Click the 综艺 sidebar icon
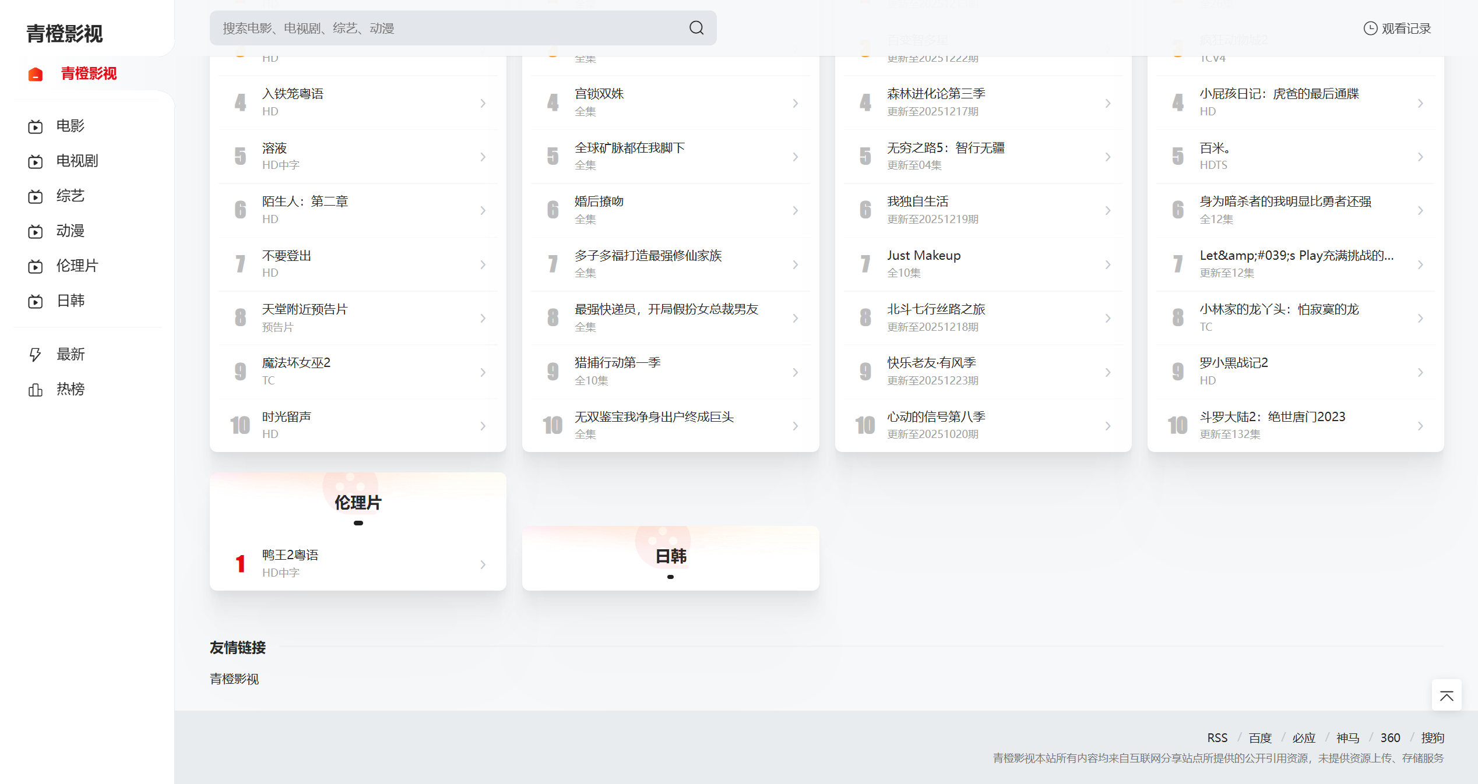Image resolution: width=1478 pixels, height=784 pixels. click(36, 196)
